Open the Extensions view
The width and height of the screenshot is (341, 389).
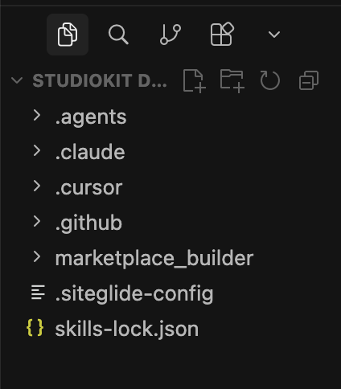tap(222, 34)
